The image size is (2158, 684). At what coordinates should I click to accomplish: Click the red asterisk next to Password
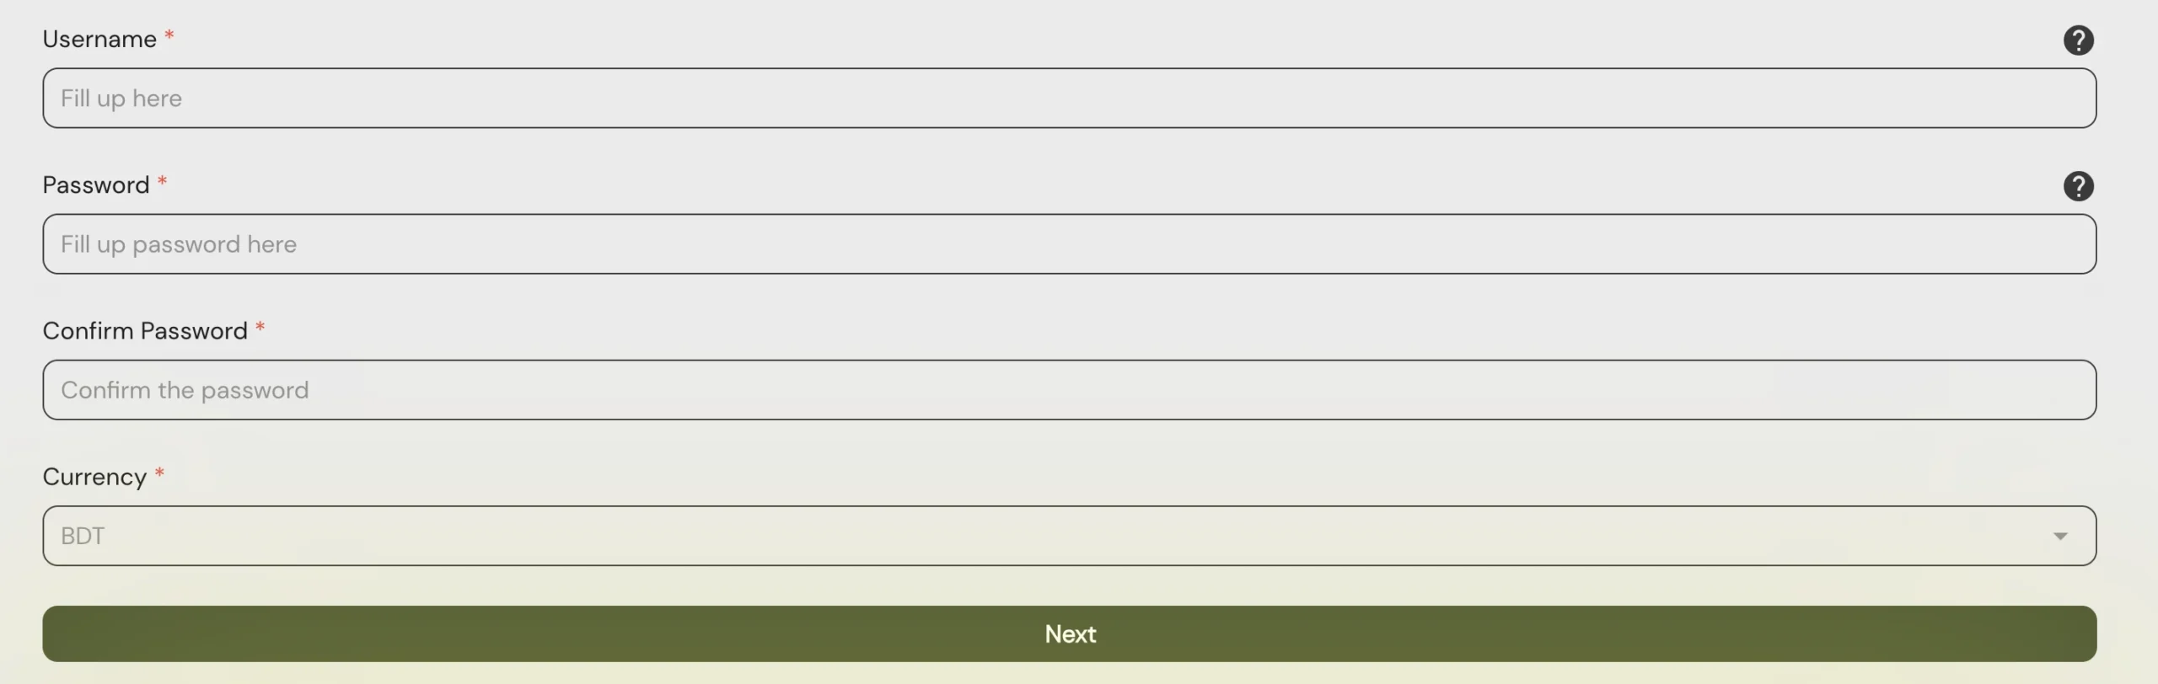(163, 181)
